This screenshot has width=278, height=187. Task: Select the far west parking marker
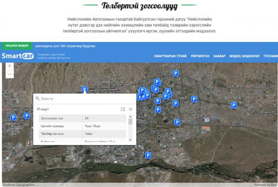[x=13, y=117]
